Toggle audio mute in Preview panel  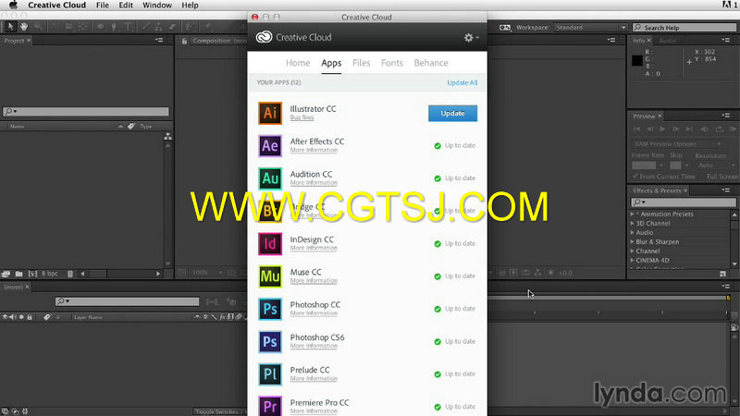pos(705,128)
